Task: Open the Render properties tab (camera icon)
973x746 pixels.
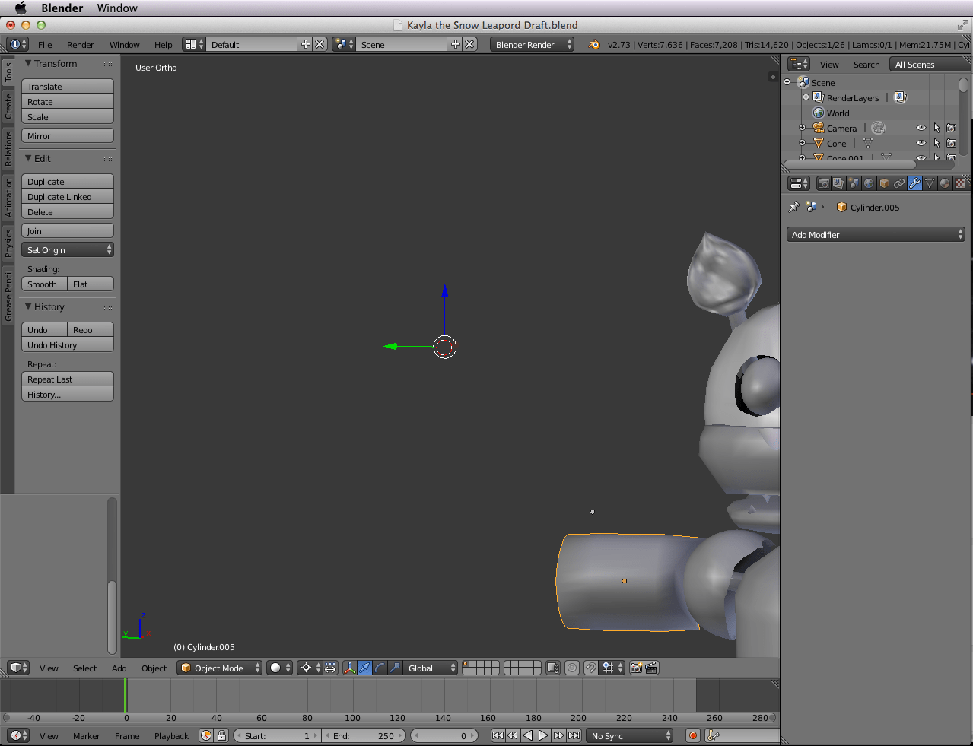Action: (823, 183)
